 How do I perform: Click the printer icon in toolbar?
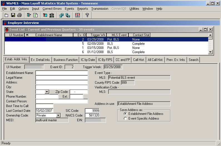[19, 15]
